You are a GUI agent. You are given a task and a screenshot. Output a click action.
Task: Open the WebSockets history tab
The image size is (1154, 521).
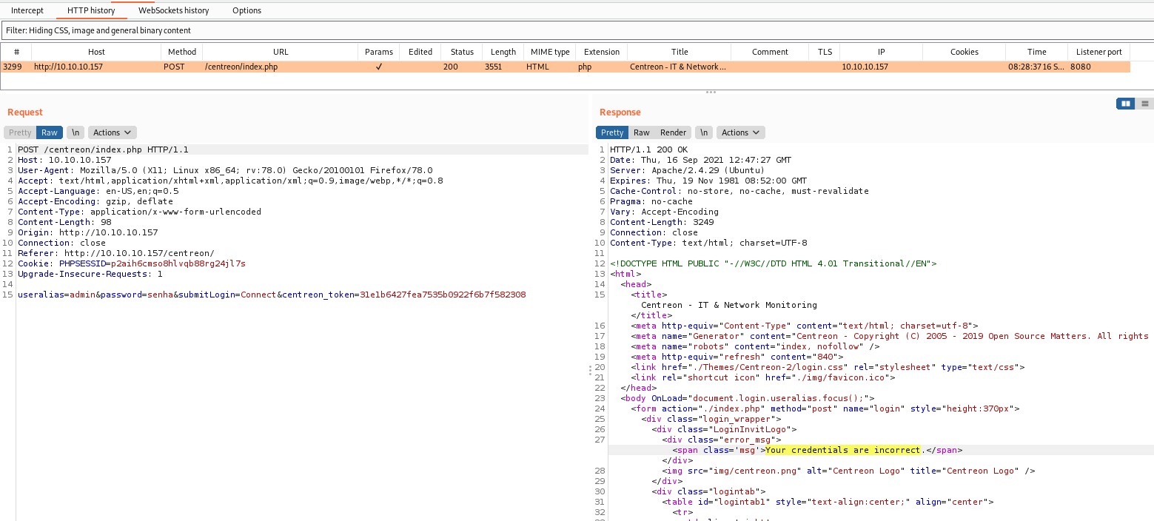pyautogui.click(x=174, y=10)
